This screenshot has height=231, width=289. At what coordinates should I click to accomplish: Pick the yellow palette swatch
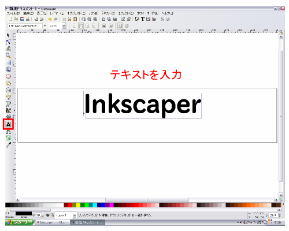click(x=78, y=205)
